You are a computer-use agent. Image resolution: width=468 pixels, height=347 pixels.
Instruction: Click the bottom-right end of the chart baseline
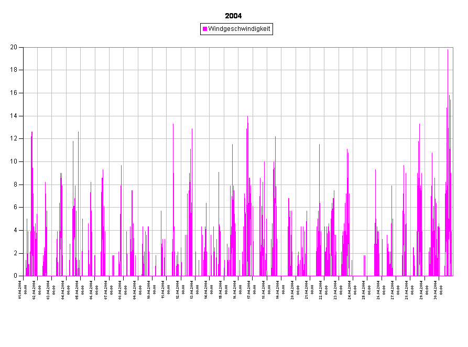(x=452, y=276)
